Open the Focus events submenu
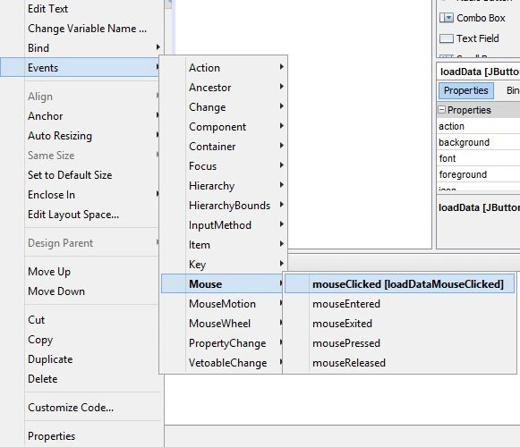The width and height of the screenshot is (520, 447). (224, 166)
